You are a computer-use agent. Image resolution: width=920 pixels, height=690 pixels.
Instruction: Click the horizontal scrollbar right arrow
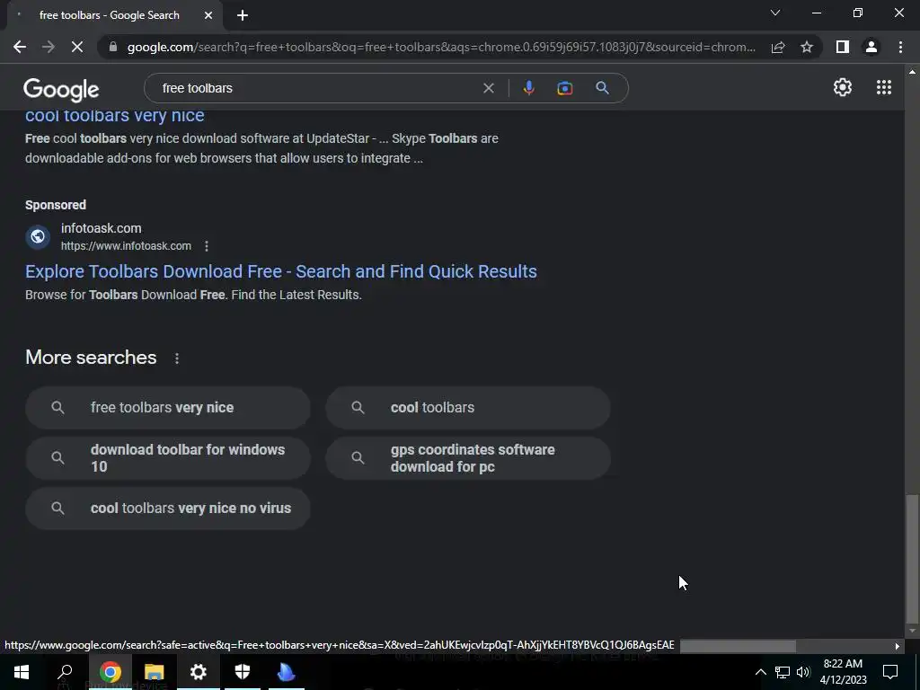click(898, 646)
